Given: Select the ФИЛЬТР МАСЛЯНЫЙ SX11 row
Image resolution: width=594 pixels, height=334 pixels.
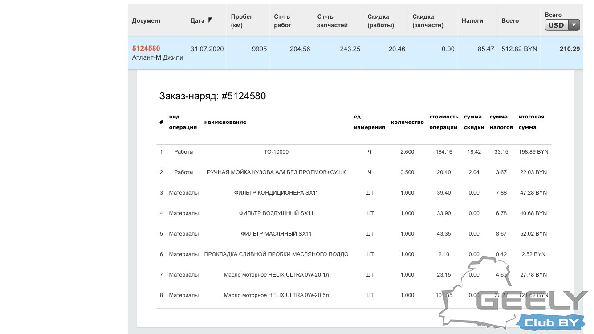Looking at the screenshot, I should [276, 234].
